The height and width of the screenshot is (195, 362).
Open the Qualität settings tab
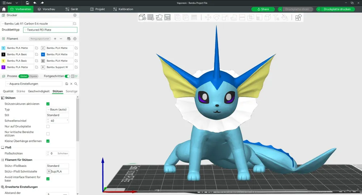pos(8,91)
